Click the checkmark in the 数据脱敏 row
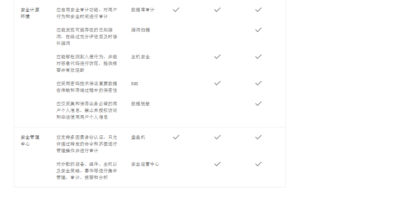Image resolution: width=420 pixels, height=200 pixels. pos(258,104)
